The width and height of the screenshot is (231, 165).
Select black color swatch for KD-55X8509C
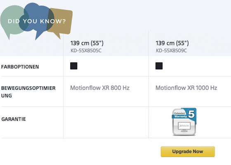coord(159,66)
